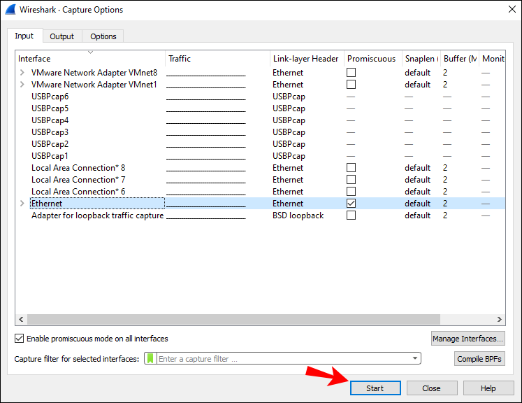Open Manage Interfaces dialog
522x403 pixels.
(x=467, y=339)
